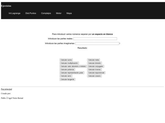This screenshot has width=165, height=123.
Task: Open the Mapa section
Action: click(x=69, y=13)
